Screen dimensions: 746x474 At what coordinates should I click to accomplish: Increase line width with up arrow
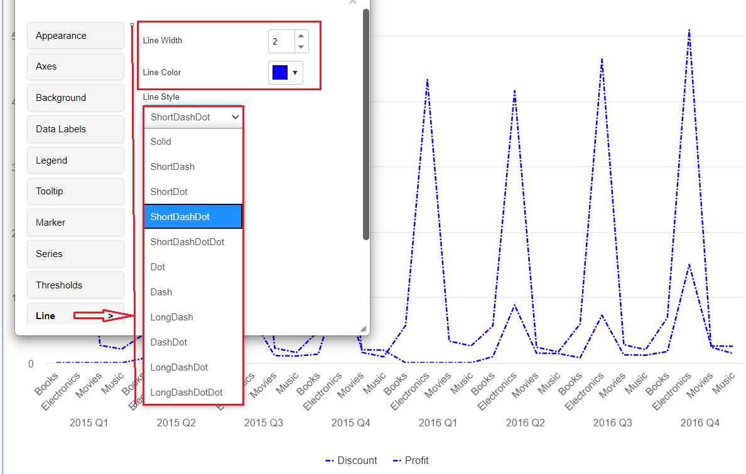[301, 36]
